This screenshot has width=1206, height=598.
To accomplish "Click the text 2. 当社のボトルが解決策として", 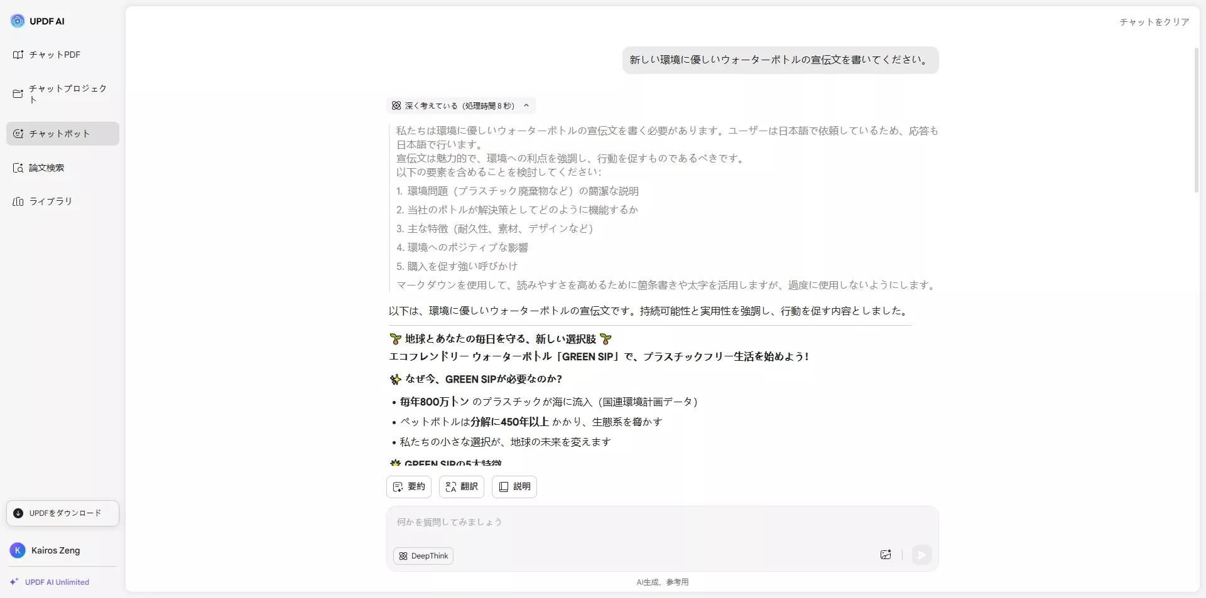I will (518, 210).
